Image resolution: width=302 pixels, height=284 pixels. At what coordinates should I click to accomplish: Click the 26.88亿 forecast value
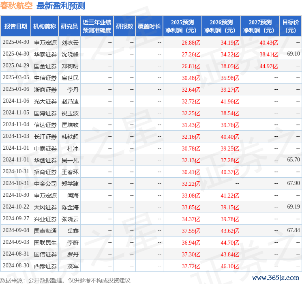click(x=191, y=43)
